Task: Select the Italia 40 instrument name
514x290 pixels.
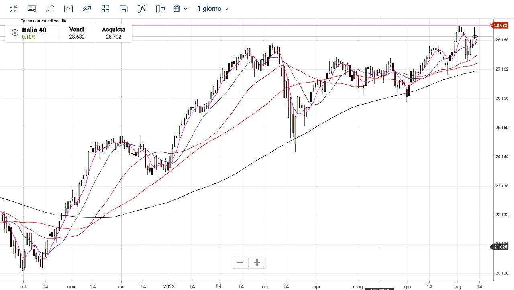Action: click(x=34, y=30)
